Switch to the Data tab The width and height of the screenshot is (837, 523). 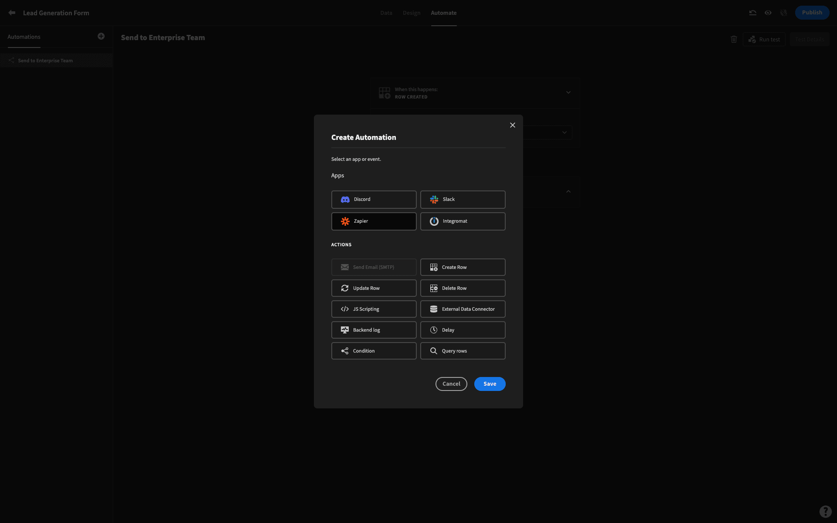coord(386,13)
